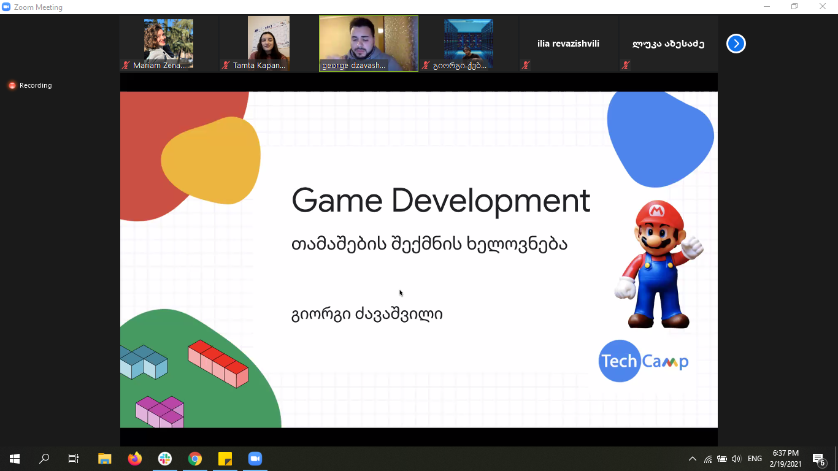Click the next participants arrow button
Viewport: 838px width, 471px height.
(736, 44)
